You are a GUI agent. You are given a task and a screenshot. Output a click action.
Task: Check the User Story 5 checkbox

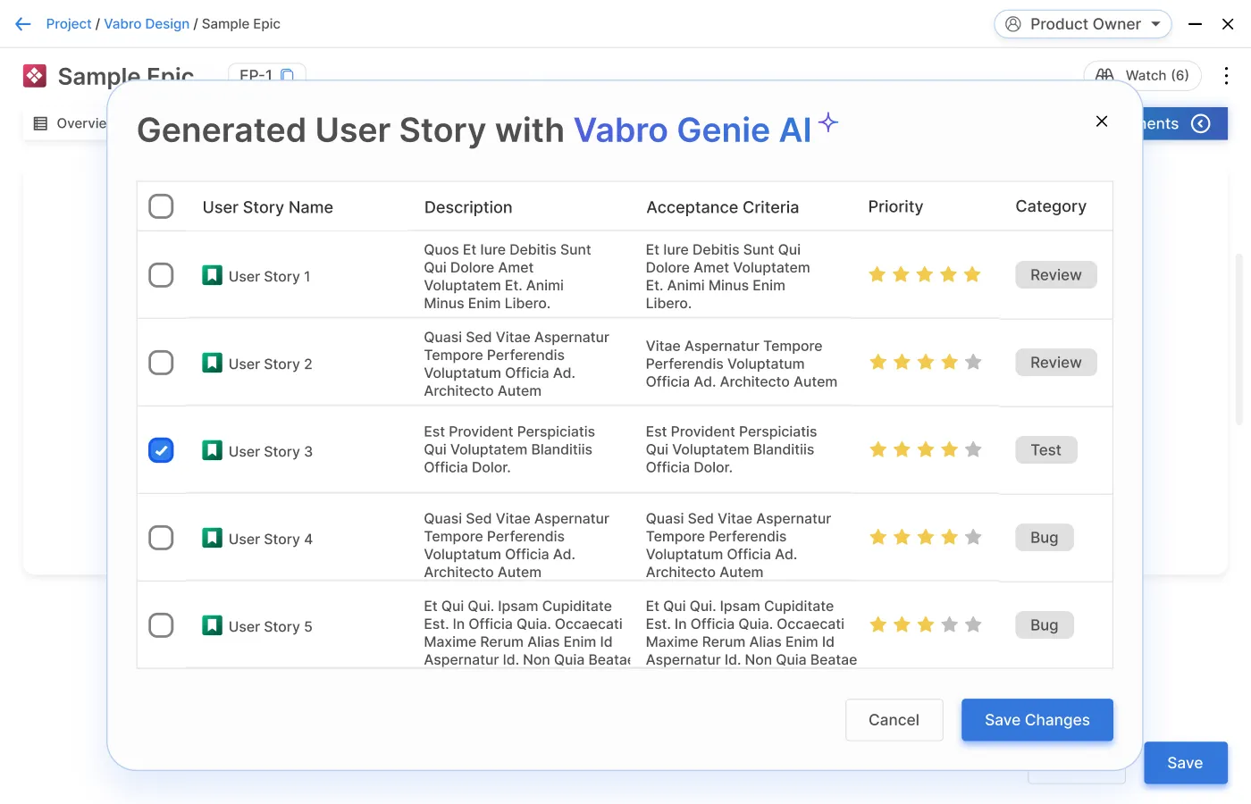[161, 625]
